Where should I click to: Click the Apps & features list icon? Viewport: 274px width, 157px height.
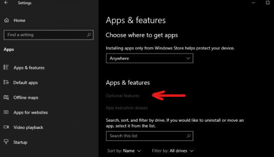click(6, 67)
